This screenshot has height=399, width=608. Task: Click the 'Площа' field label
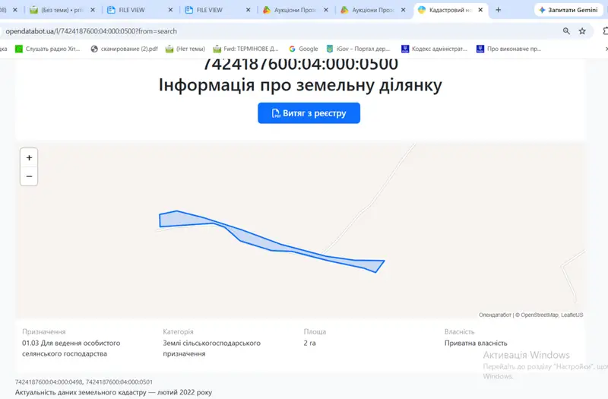[315, 332]
